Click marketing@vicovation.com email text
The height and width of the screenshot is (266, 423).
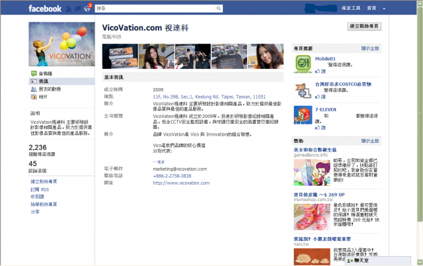click(x=180, y=169)
